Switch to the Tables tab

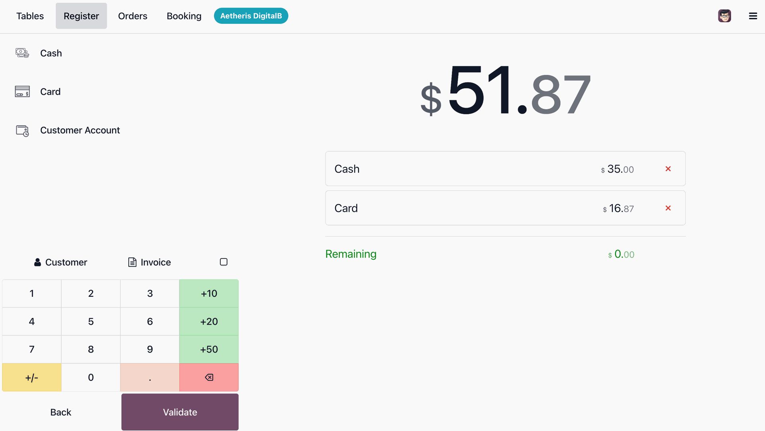(x=30, y=16)
